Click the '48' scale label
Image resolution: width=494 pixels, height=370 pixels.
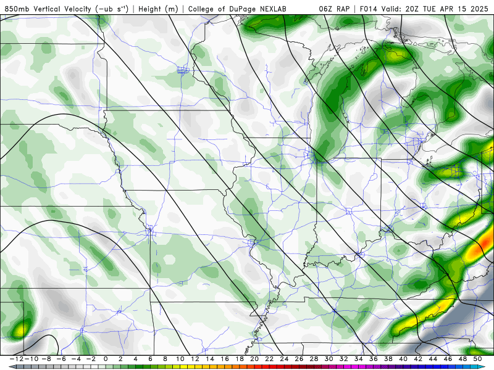coord(463,359)
